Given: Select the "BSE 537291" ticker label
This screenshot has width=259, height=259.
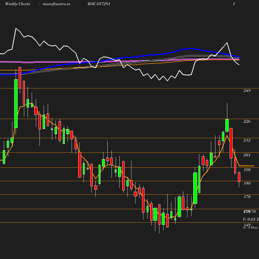Looking at the screenshot, I should tap(99, 4).
